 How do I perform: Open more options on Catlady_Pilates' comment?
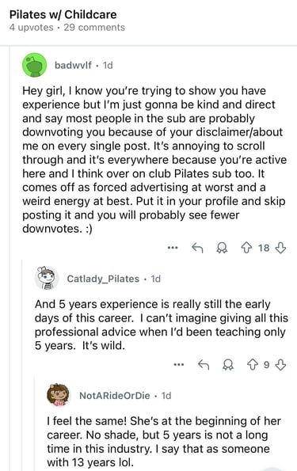point(179,365)
